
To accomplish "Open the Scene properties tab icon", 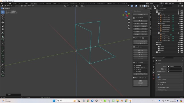I will pyautogui.click(x=154, y=72).
